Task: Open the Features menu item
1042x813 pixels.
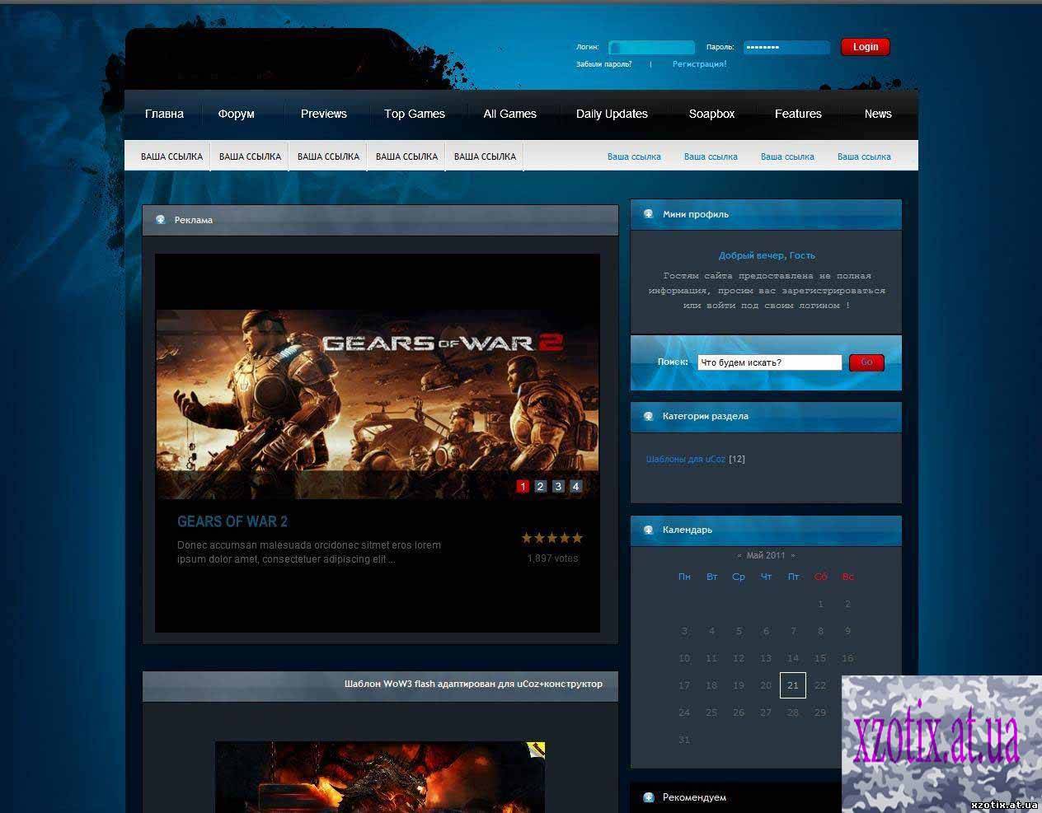Action: 798,114
